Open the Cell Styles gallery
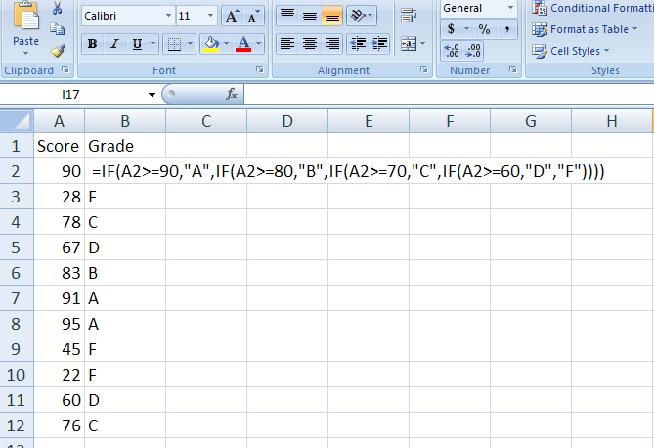This screenshot has width=654, height=448. point(571,51)
